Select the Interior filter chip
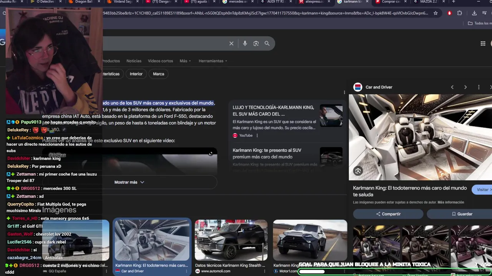 [136, 74]
